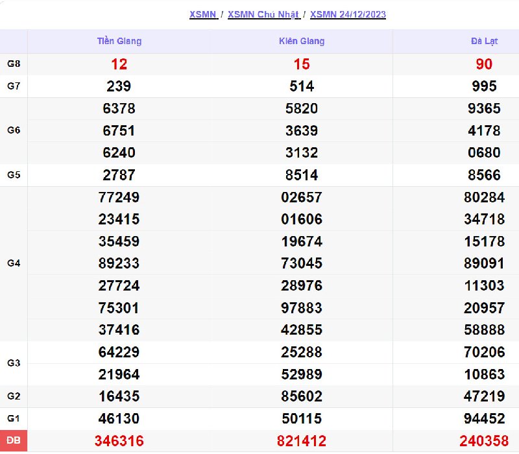Click Kiên Giang G5 number 8514
Image resolution: width=519 pixels, height=454 pixels.
tap(302, 175)
